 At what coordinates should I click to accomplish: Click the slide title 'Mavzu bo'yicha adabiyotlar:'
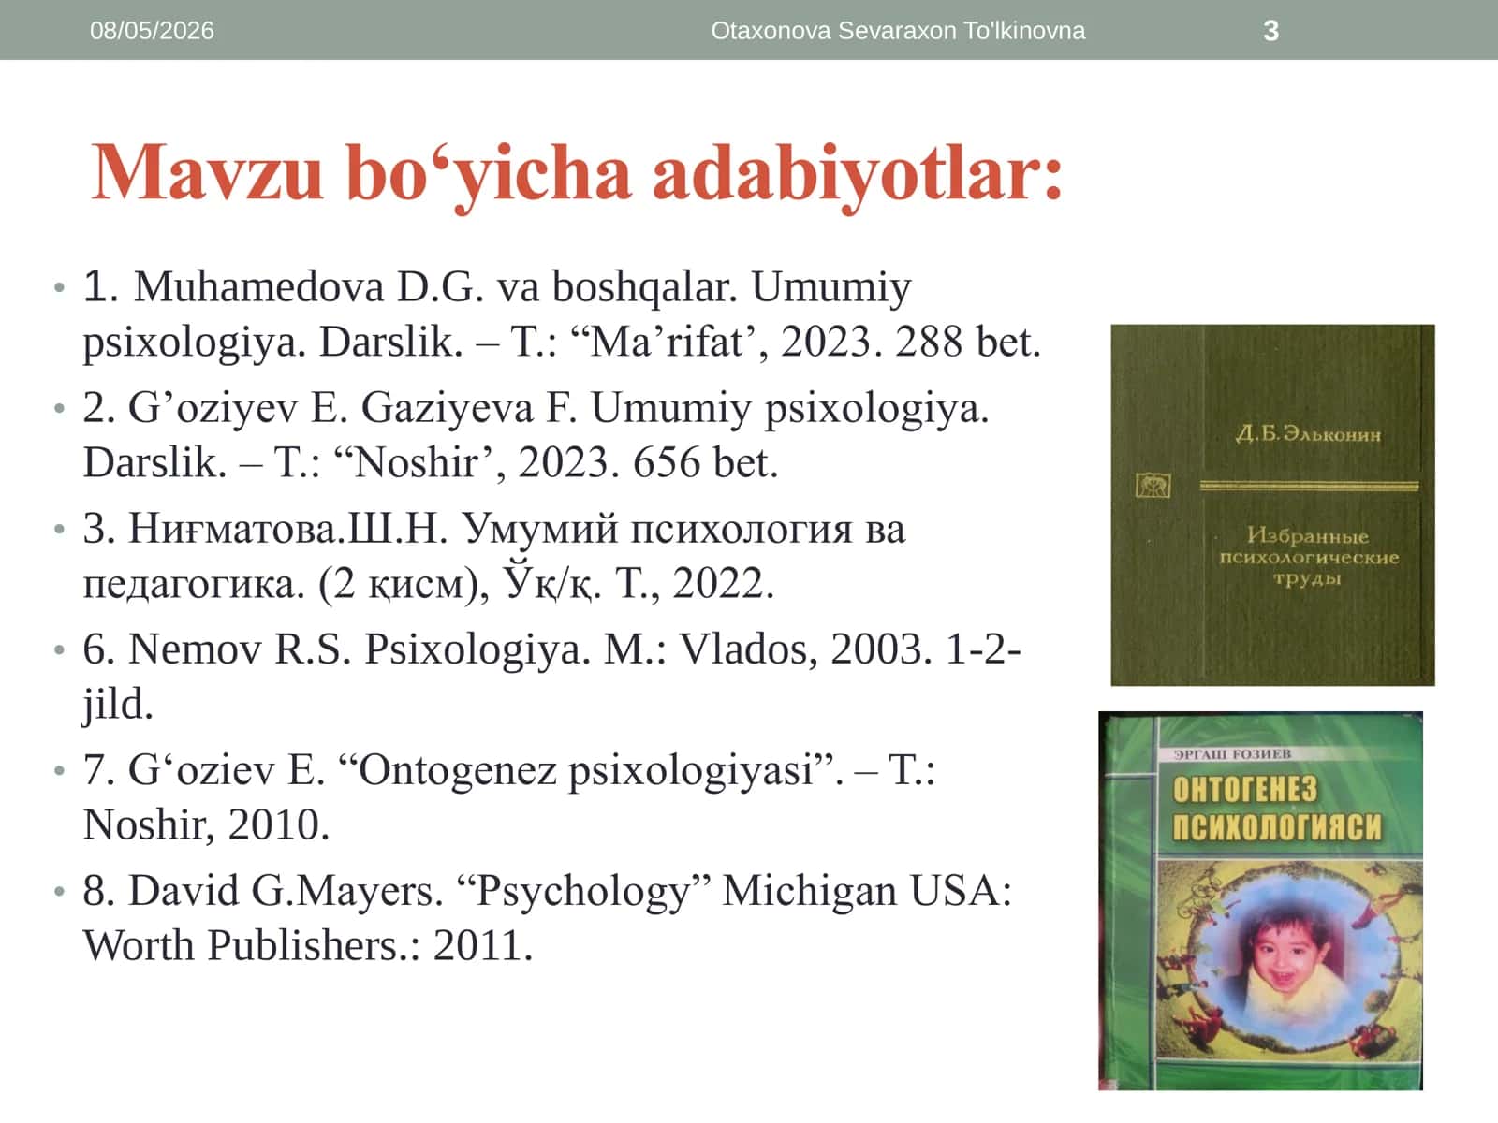[x=577, y=174]
